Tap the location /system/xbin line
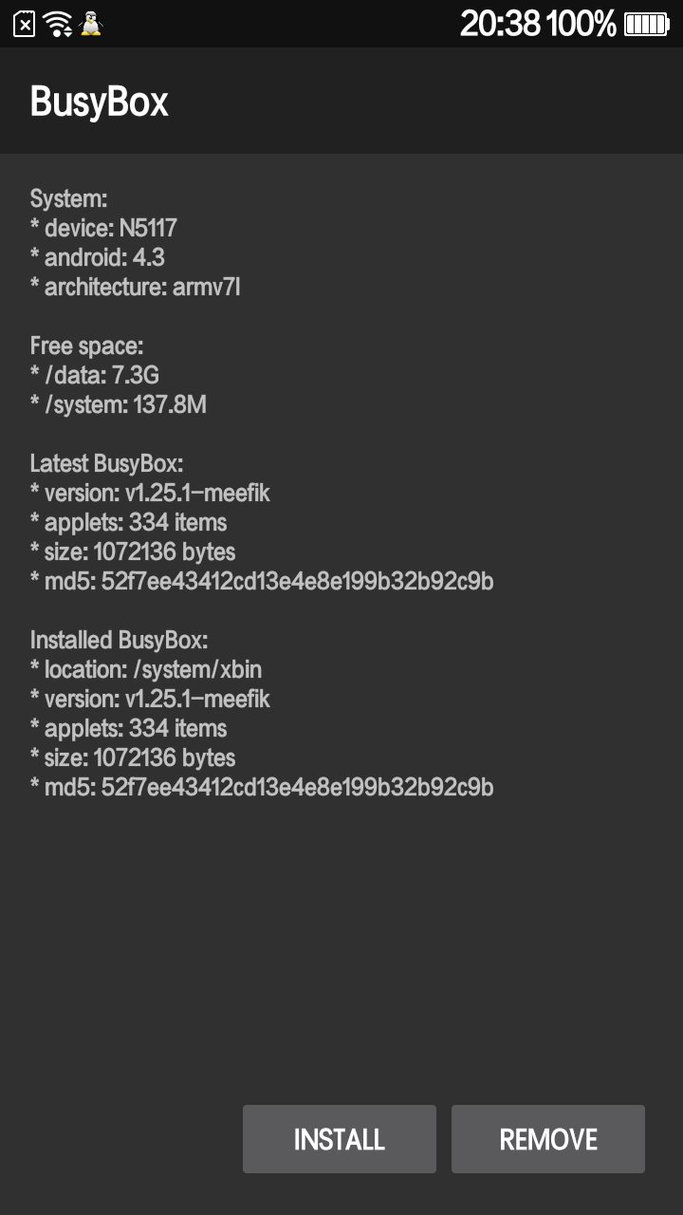This screenshot has width=683, height=1215. (146, 669)
